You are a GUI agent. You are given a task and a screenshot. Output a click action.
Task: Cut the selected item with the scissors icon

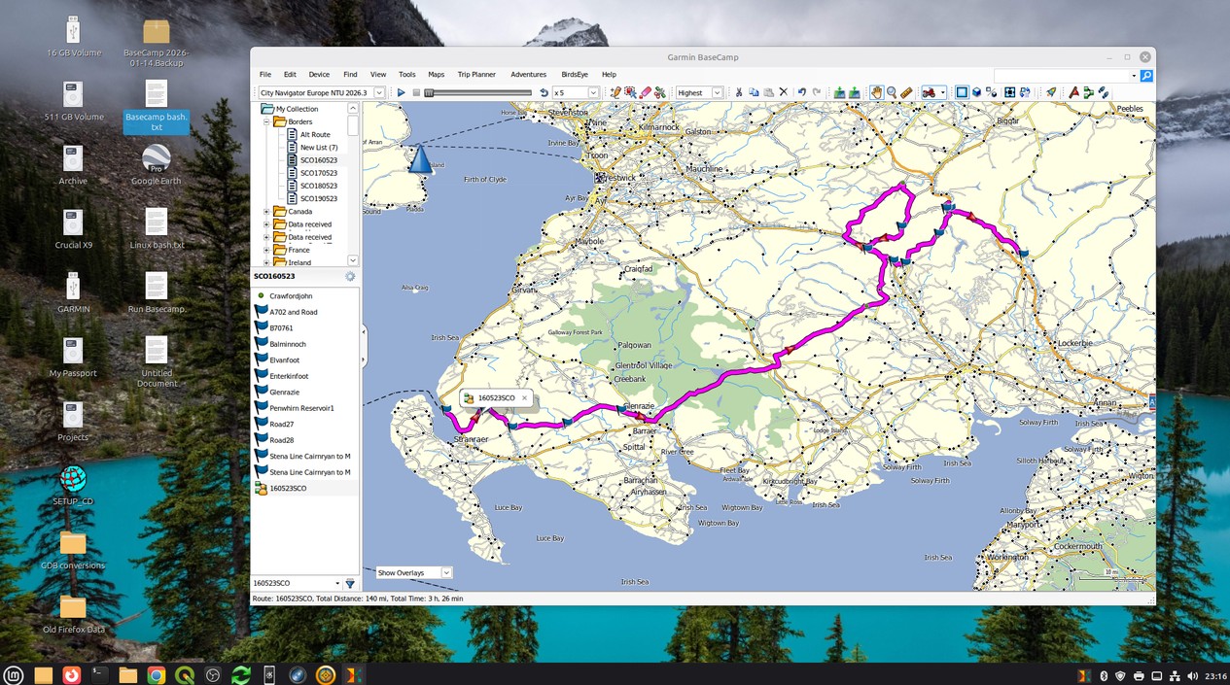point(739,92)
